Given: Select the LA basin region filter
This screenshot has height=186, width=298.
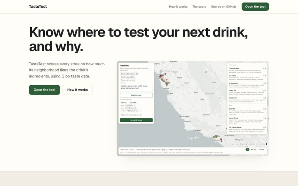Looking at the screenshot, I should (262, 149).
